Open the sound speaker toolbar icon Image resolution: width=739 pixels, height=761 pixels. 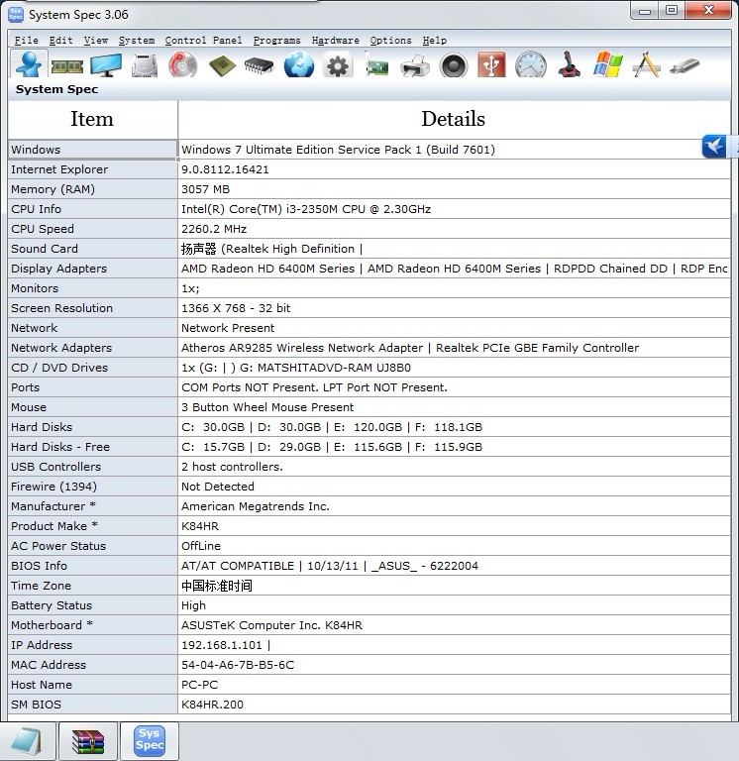point(454,66)
